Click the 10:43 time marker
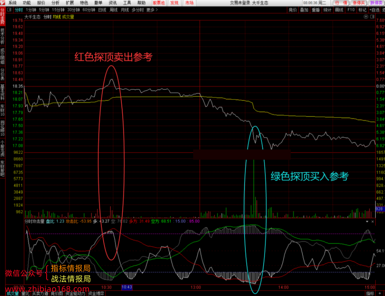The image size is (385, 296). point(126,287)
